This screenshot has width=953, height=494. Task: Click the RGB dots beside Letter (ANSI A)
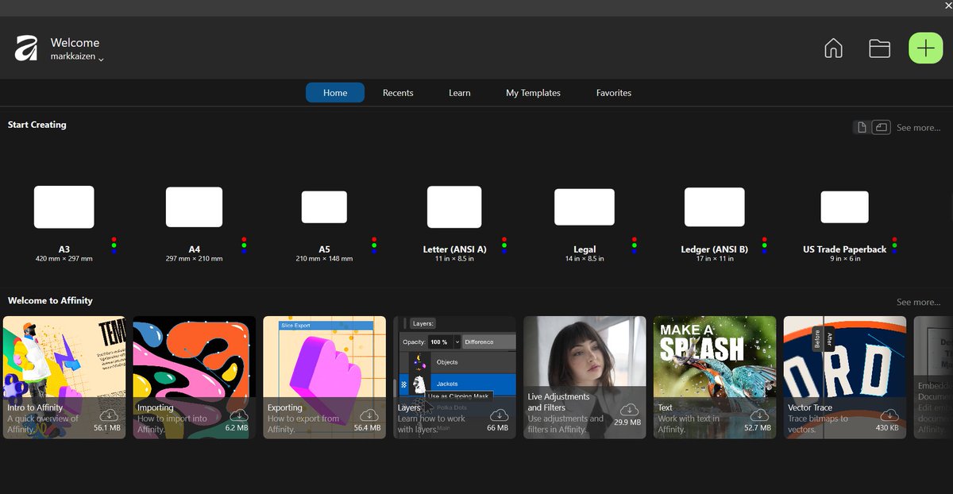pos(504,245)
